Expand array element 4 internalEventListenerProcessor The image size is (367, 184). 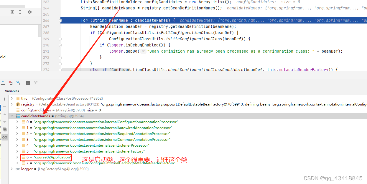17,145
